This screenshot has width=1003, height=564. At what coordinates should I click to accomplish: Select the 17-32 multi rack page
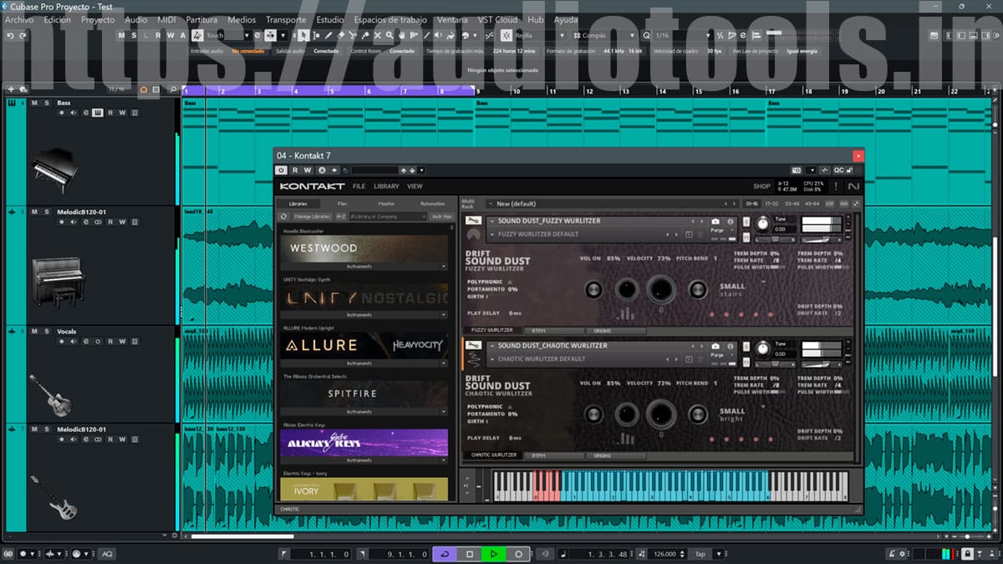tap(771, 203)
